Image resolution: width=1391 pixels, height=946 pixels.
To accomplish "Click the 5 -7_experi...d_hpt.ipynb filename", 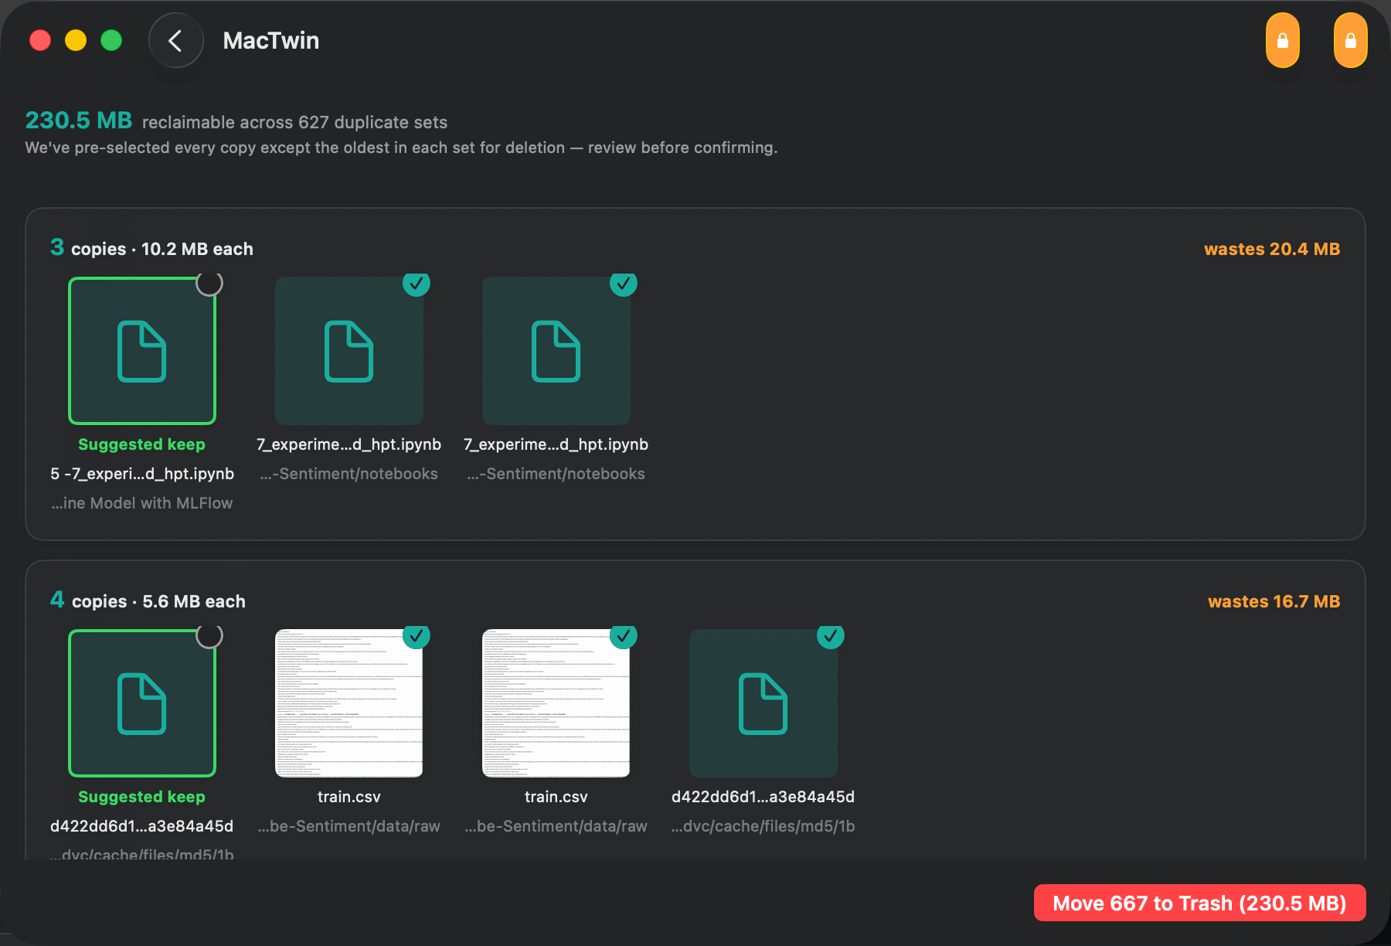I will pyautogui.click(x=142, y=474).
